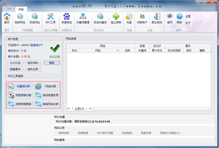Click 退出系统 to exit the system
Screen dimensions: 219x148
pos(157,19)
